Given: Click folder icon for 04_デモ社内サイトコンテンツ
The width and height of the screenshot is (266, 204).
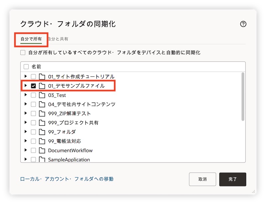Looking at the screenshot, I should pos(42,104).
